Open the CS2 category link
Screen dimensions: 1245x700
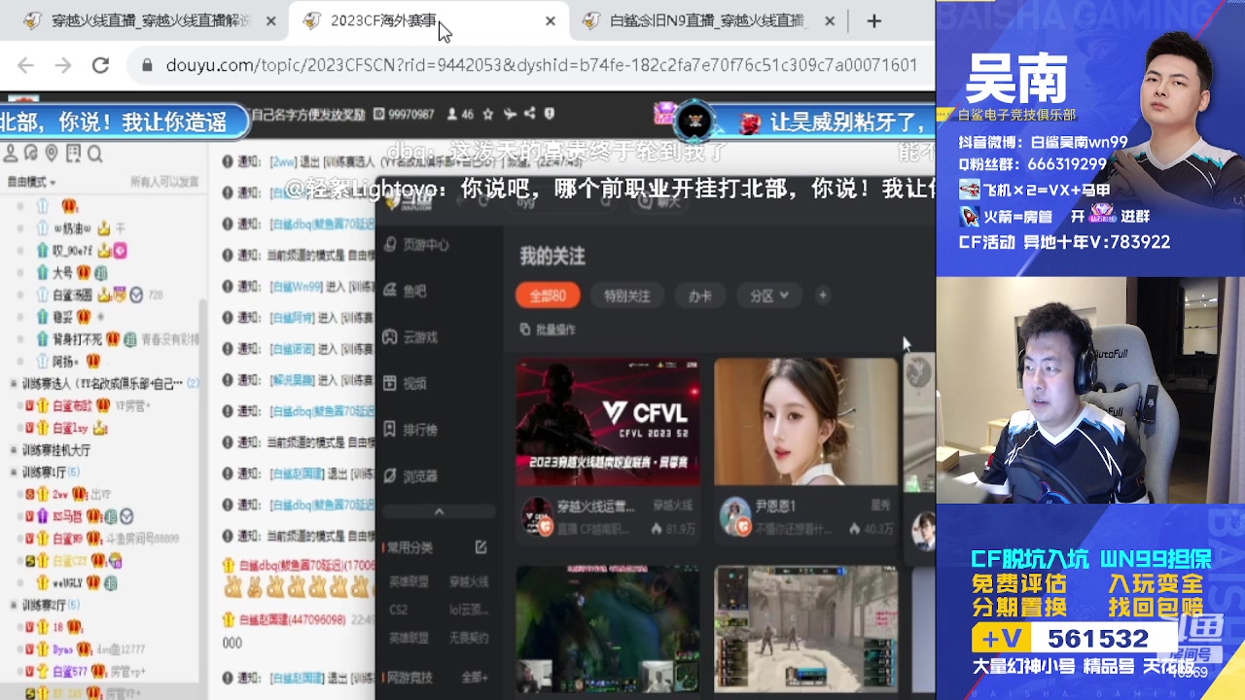(399, 610)
